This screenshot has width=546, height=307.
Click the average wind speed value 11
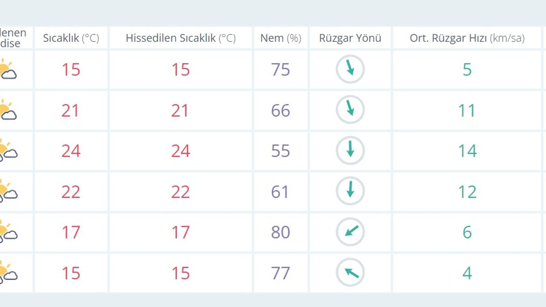[467, 110]
